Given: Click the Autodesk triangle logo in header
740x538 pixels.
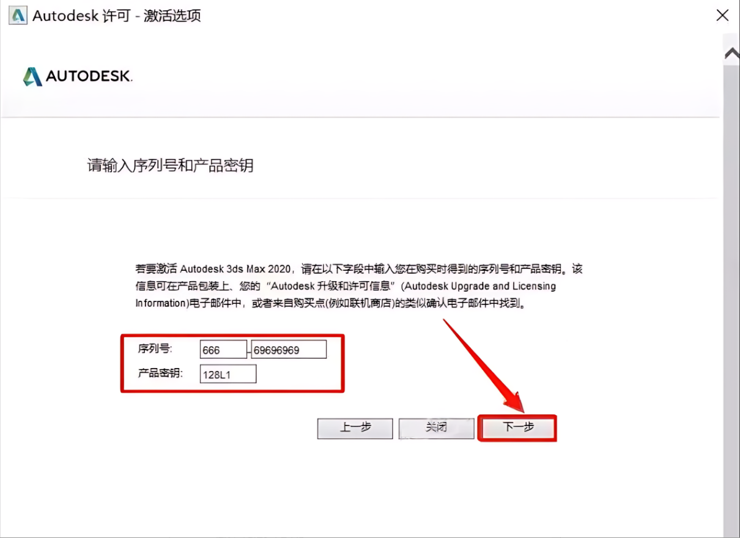Looking at the screenshot, I should coord(32,76).
